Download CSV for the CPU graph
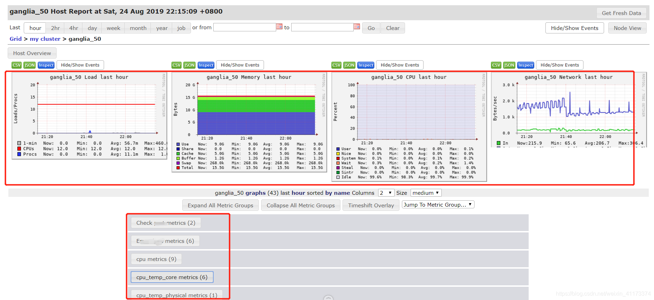 tap(336, 65)
